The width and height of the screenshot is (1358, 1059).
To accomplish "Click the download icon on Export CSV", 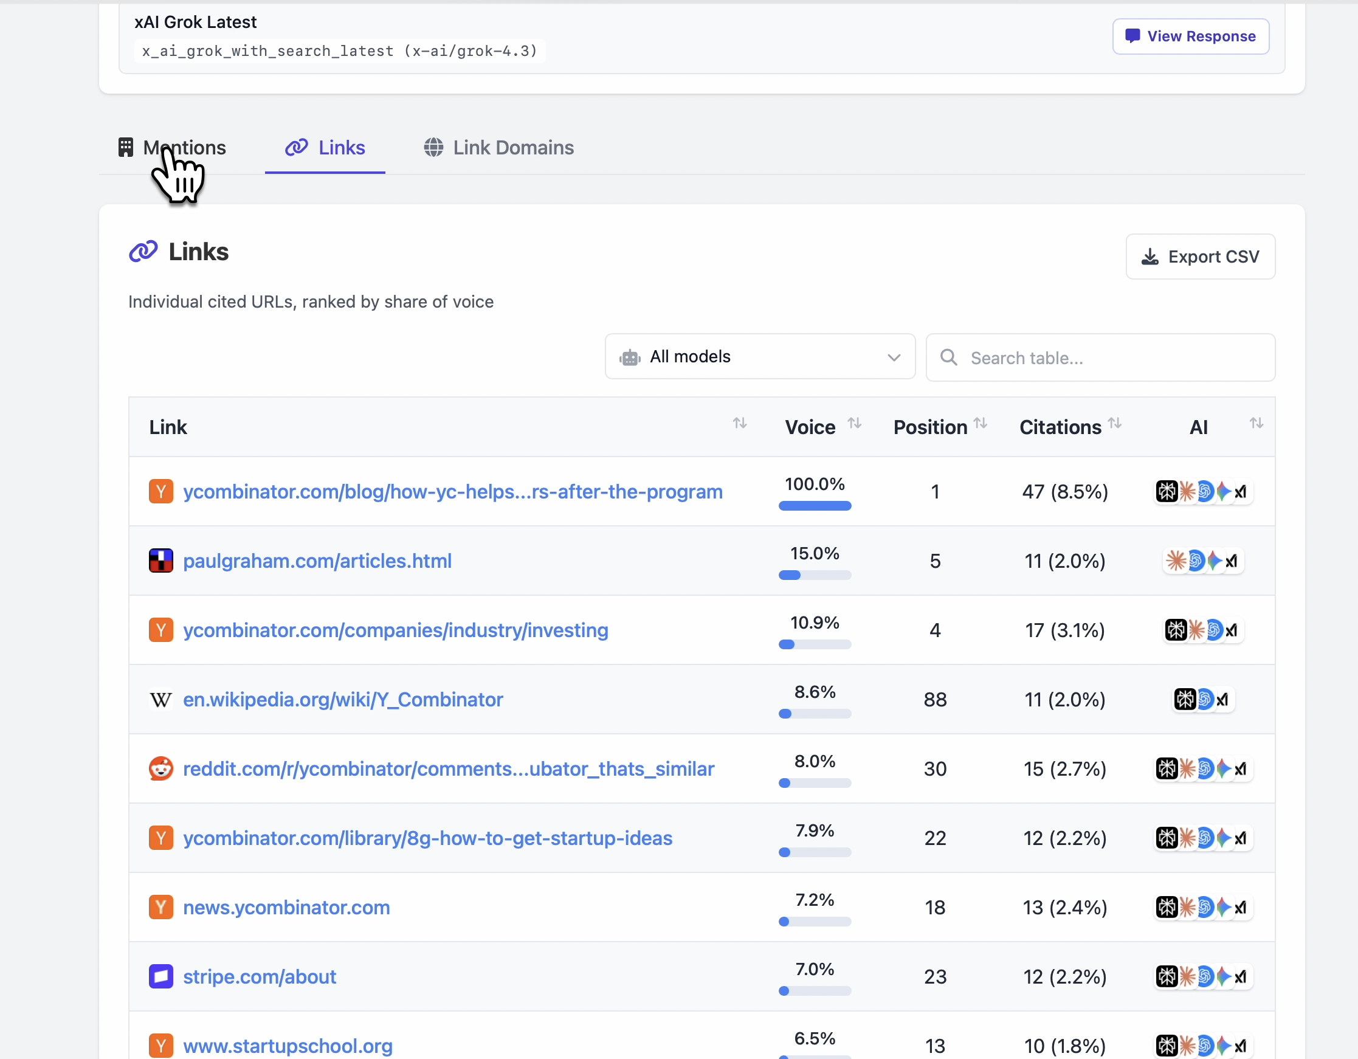I will [x=1149, y=257].
